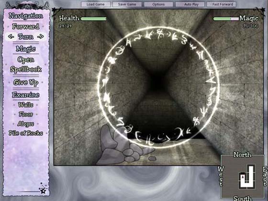Click the Magic bar gauge
Screen dimensions: 268x201
pyautogui.click(x=226, y=19)
